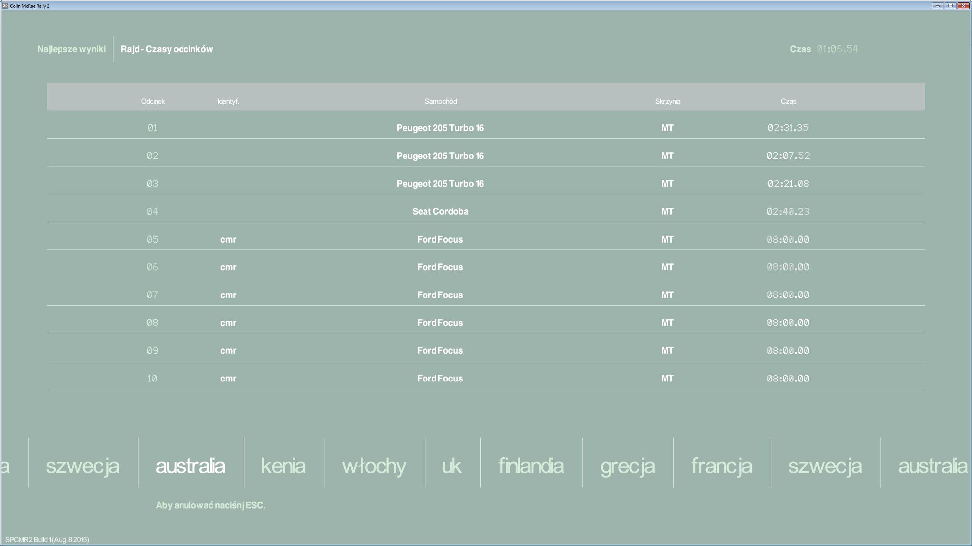This screenshot has width=972, height=546.
Task: Select stage 01 Peugeot 205 Turbo 16 row
Action: (x=440, y=128)
